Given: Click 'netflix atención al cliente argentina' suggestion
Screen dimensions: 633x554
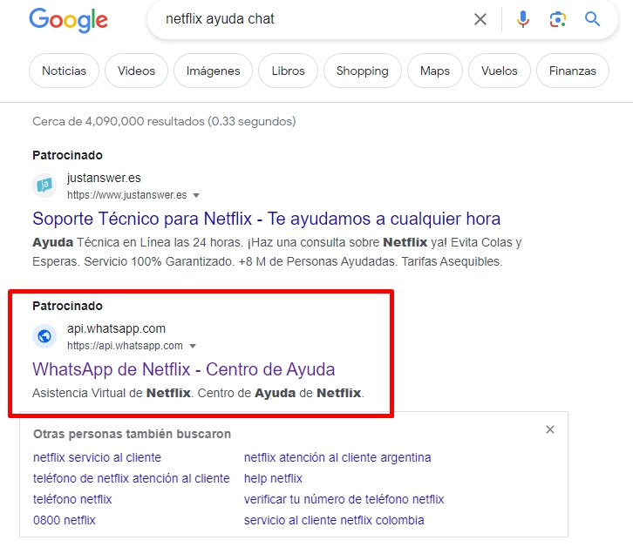Looking at the screenshot, I should (x=337, y=457).
